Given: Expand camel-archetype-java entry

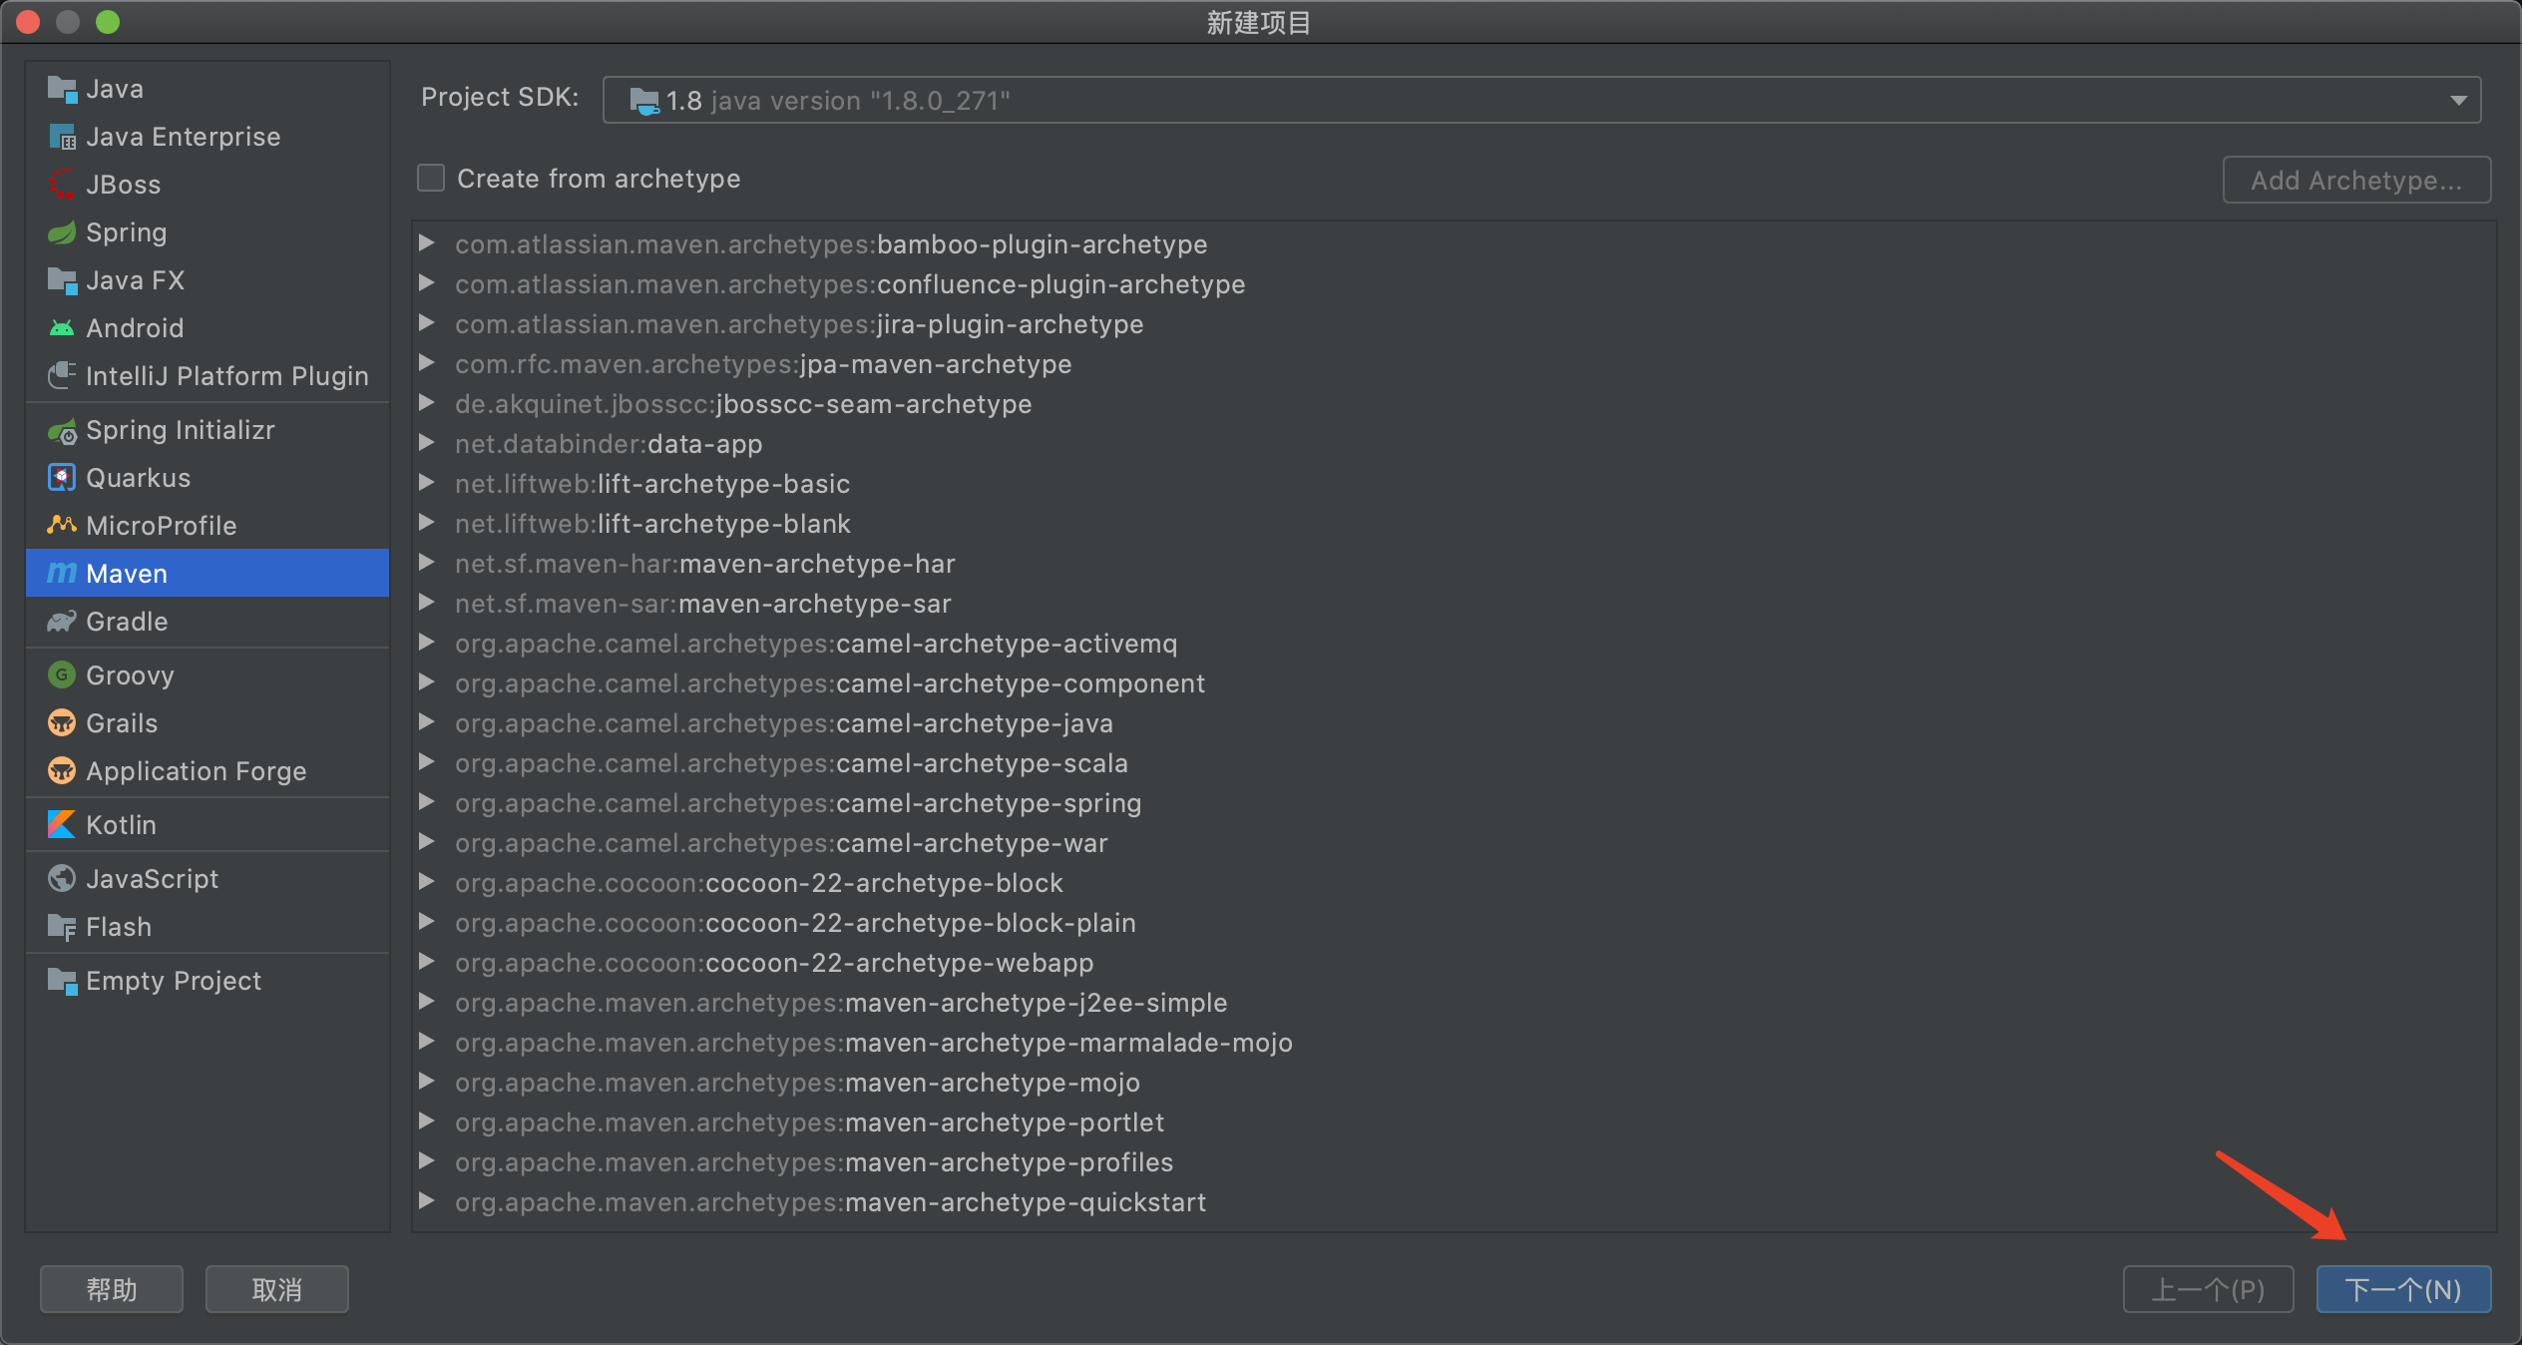Looking at the screenshot, I should (426, 722).
